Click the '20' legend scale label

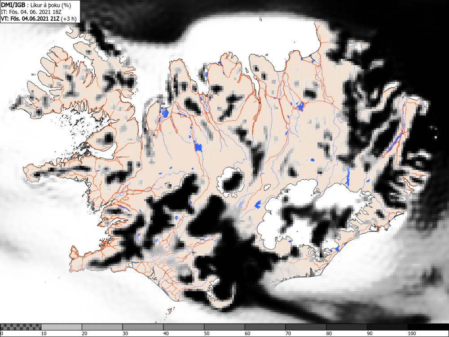point(84,333)
